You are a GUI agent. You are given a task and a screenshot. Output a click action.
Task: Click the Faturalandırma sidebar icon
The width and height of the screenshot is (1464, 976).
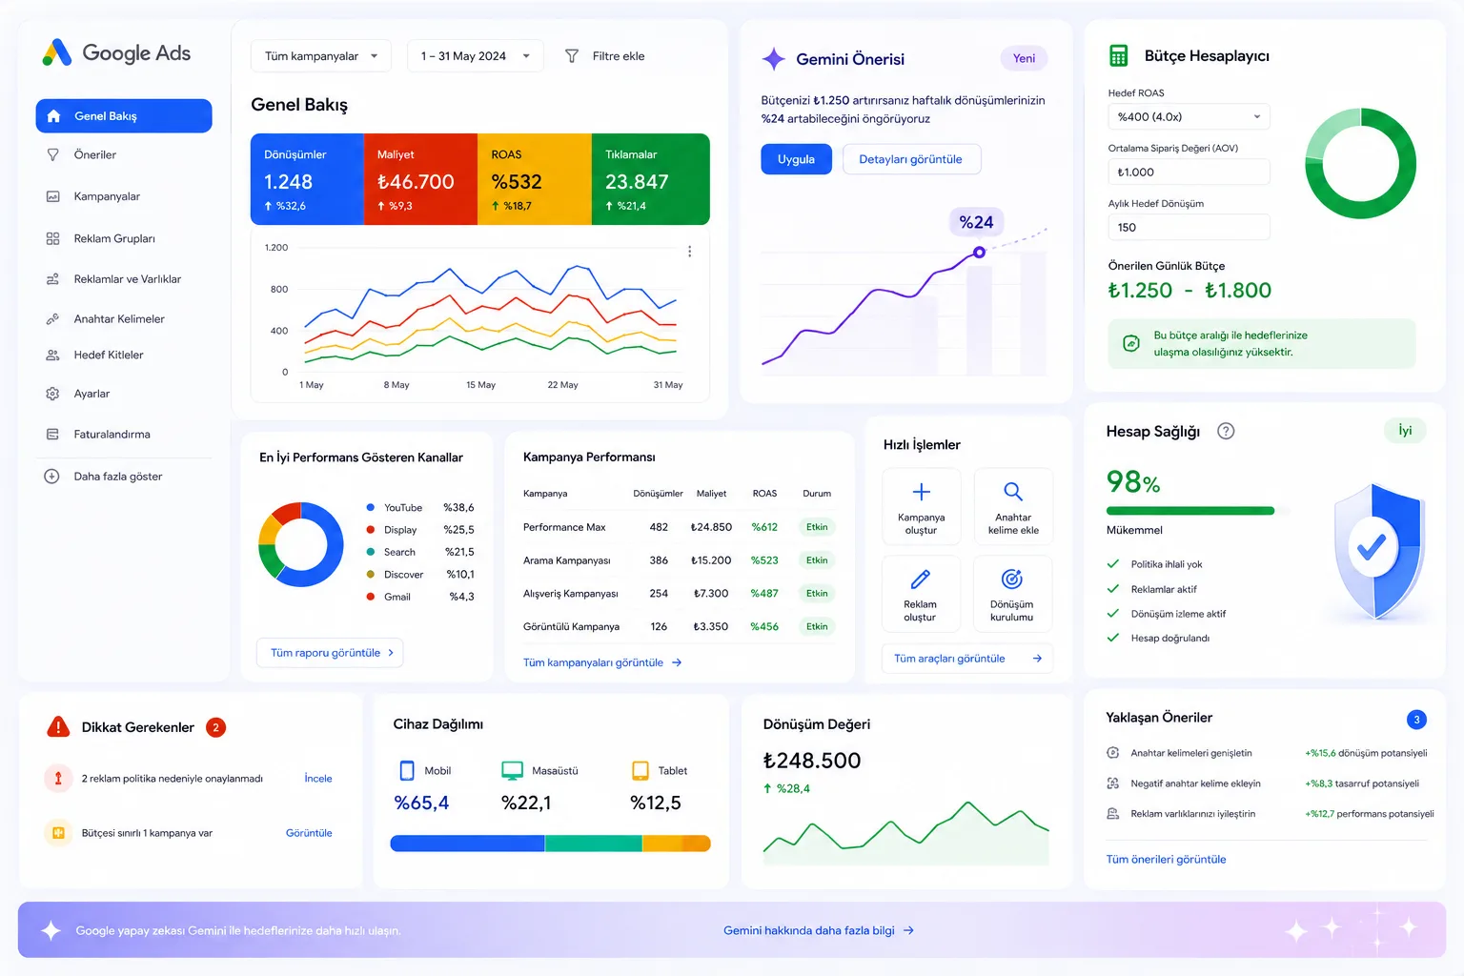[x=52, y=435]
